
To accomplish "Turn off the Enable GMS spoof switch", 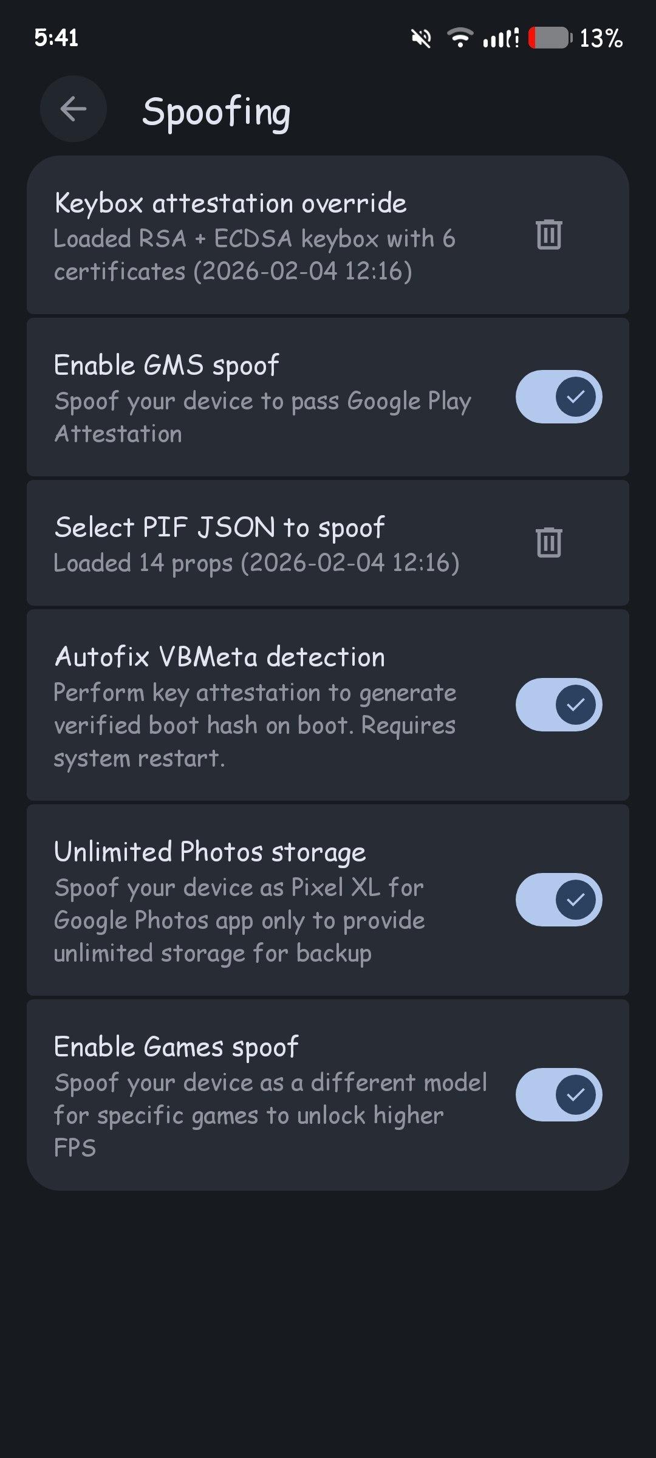I will coord(559,397).
